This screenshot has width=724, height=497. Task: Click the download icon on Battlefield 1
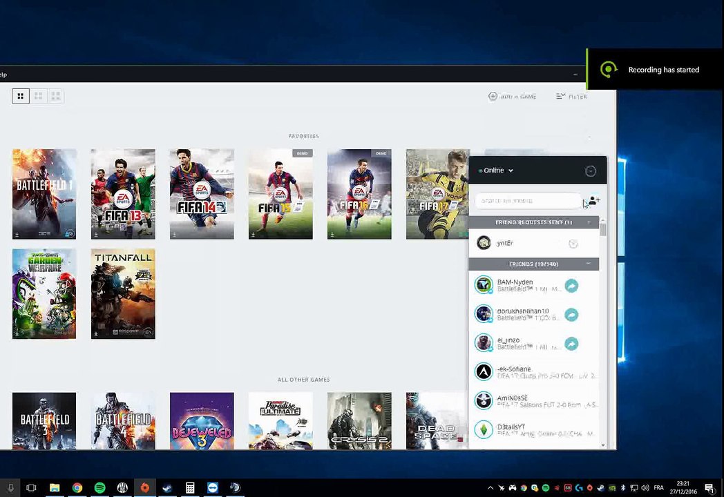(17, 235)
